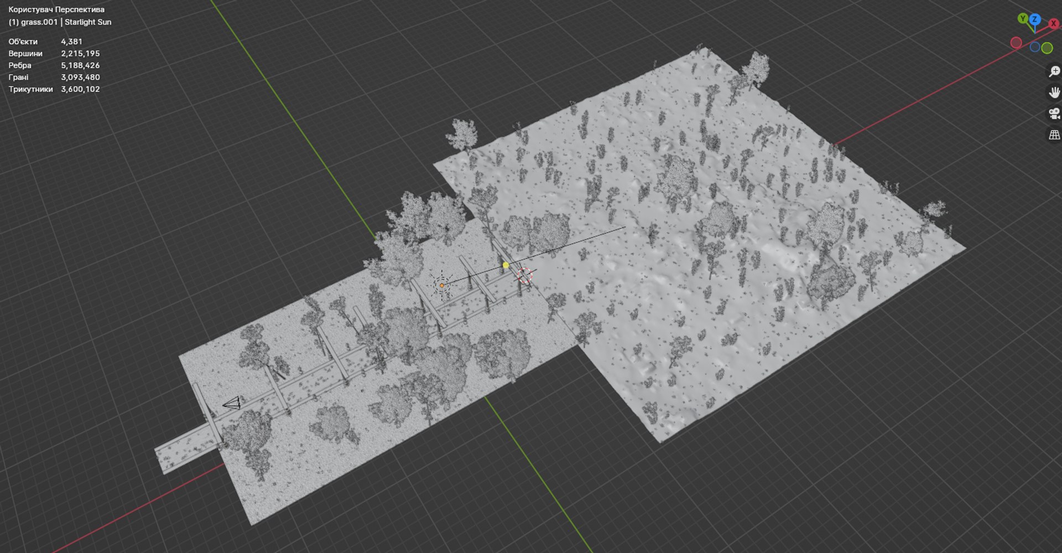Click the red X axis on the navigation gizmo

tap(1054, 24)
